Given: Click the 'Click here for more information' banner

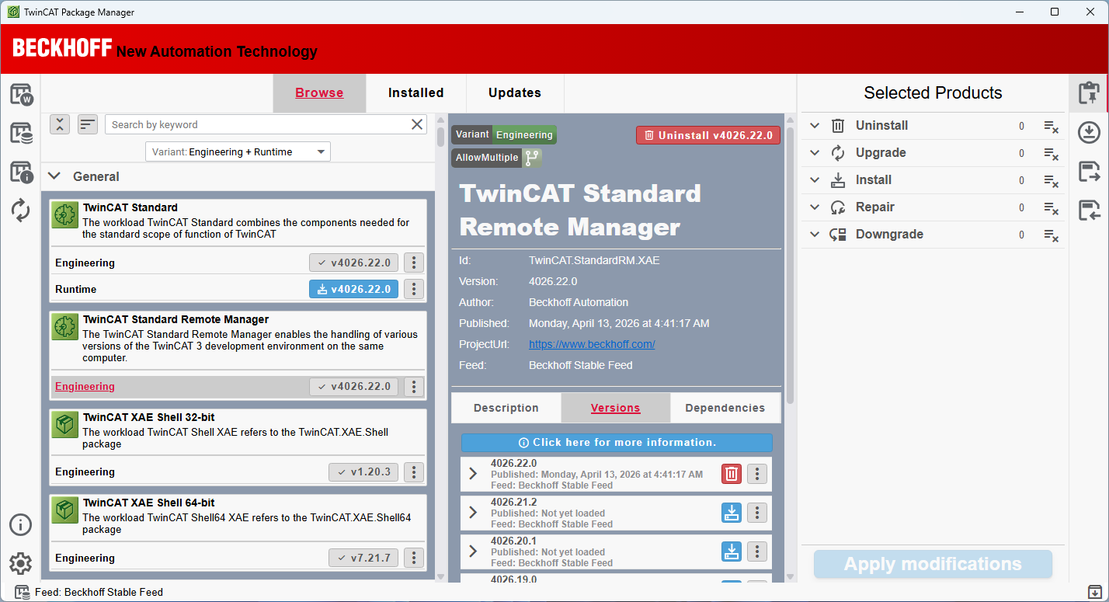Looking at the screenshot, I should [617, 443].
